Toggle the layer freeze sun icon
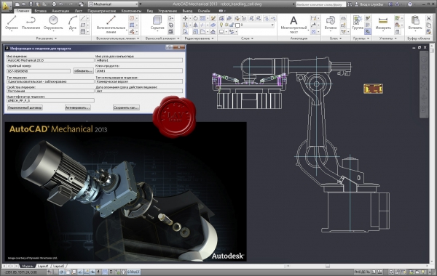The width and height of the screenshot is (437, 276). [x=227, y=25]
